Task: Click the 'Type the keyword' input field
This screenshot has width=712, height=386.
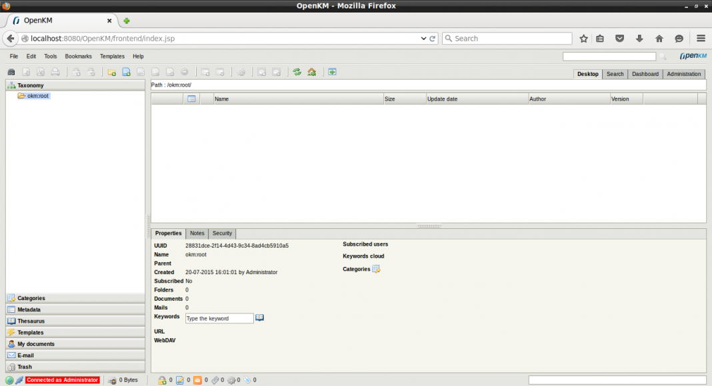Action: (x=219, y=319)
